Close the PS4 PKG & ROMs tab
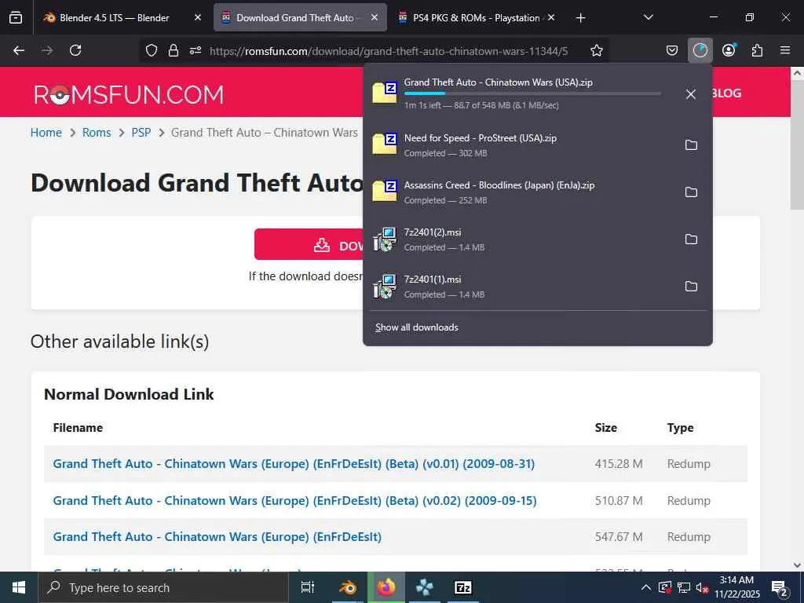804x603 pixels. click(x=551, y=17)
